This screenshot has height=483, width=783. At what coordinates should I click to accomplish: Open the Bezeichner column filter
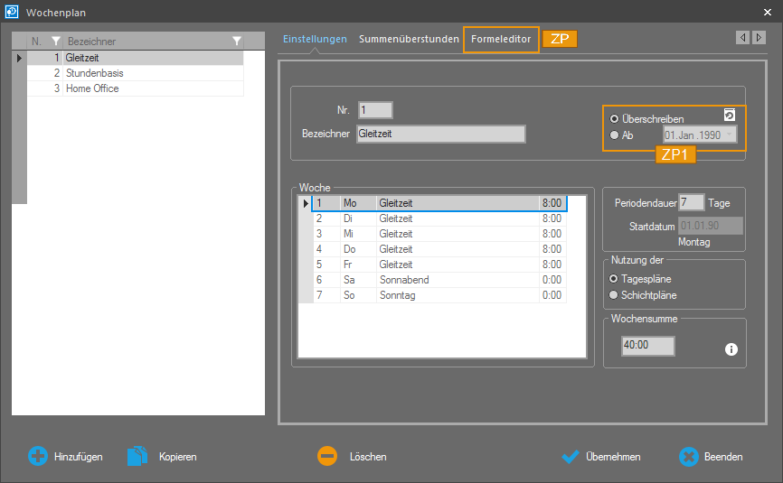click(236, 42)
